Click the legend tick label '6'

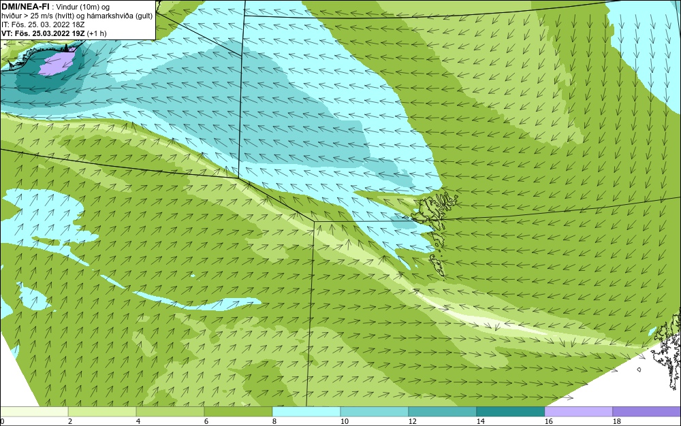tap(206, 421)
